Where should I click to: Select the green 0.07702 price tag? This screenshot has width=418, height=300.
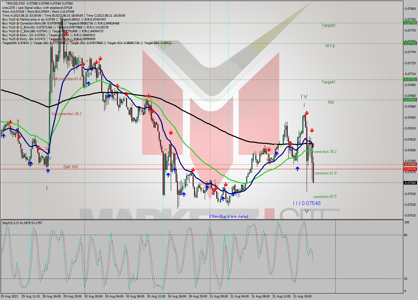coord(410,79)
